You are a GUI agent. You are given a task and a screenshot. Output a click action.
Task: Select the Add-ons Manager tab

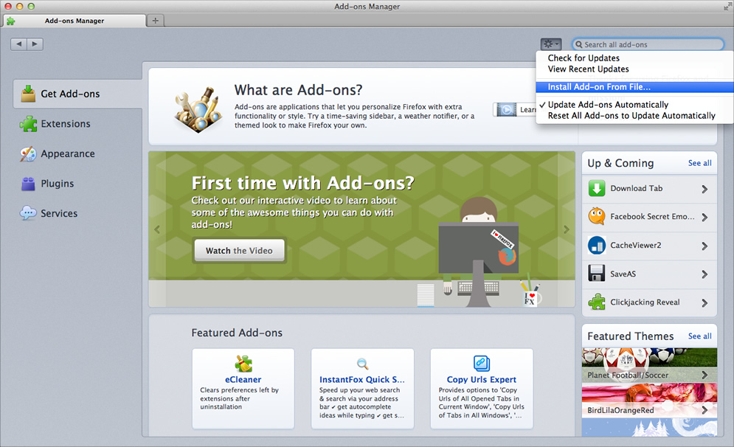(75, 21)
